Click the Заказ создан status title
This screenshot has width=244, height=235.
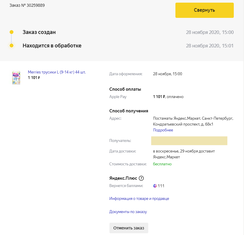[39, 32]
